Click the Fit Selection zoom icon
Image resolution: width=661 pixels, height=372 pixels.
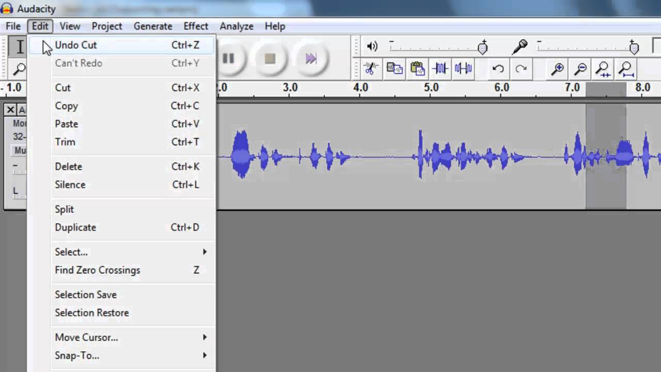pos(603,69)
